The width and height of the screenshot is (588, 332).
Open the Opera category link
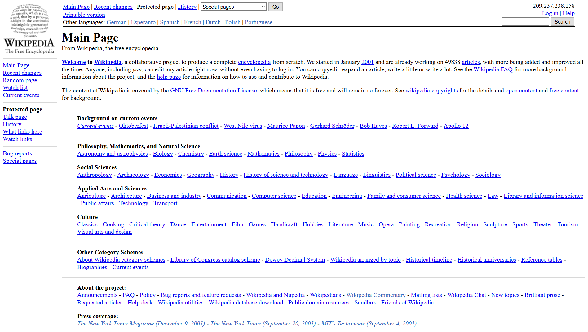point(386,224)
